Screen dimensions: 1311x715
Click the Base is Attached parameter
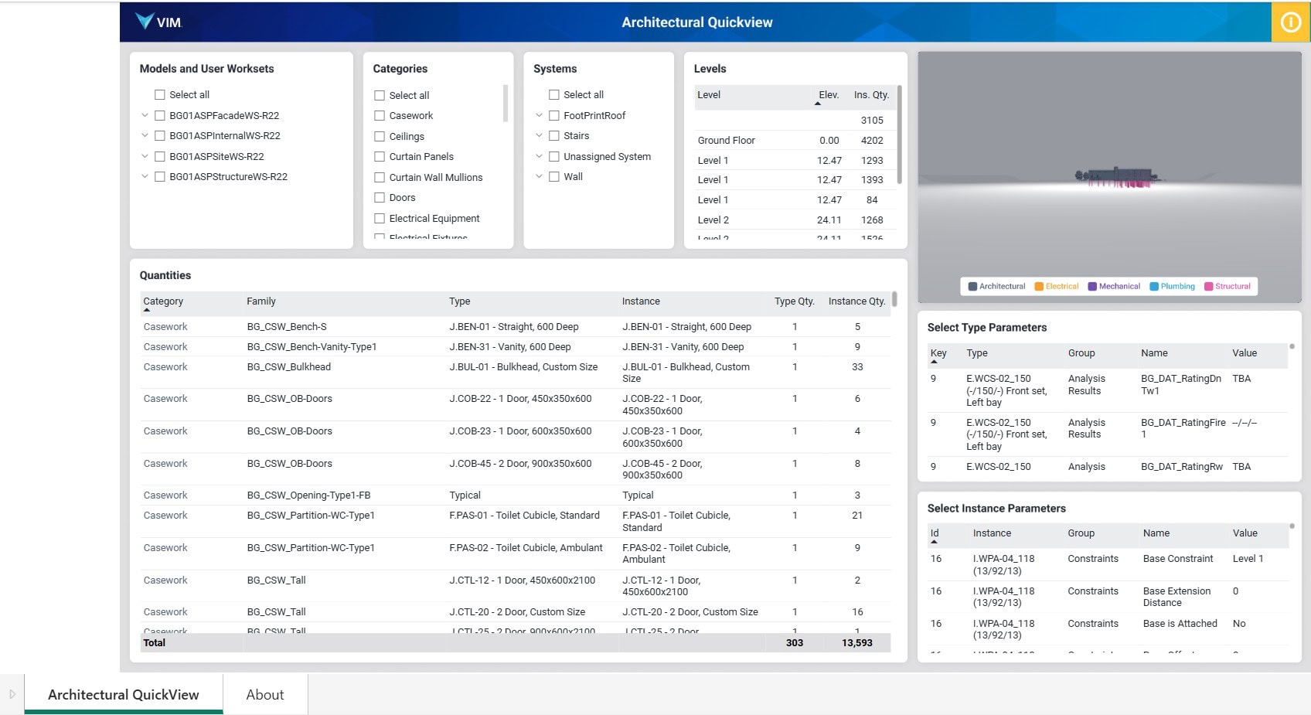click(x=1180, y=624)
